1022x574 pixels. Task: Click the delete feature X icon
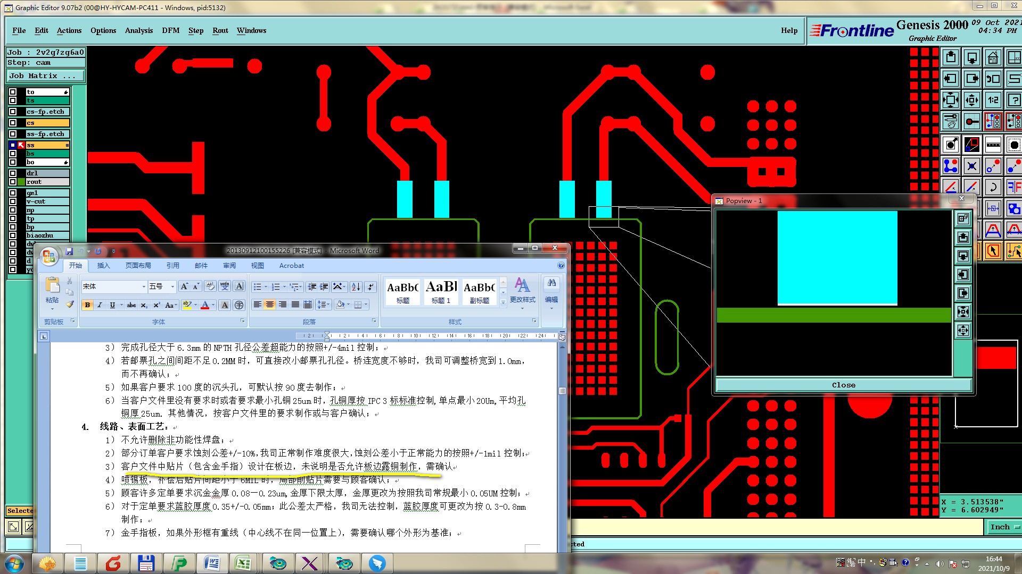tap(972, 166)
